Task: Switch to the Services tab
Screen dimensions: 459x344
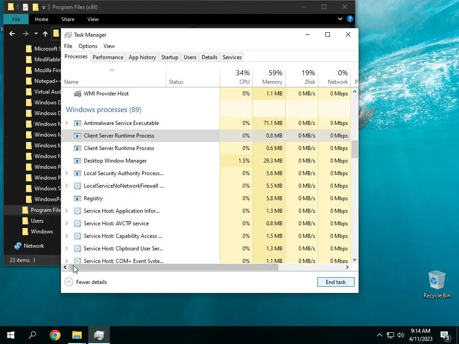Action: (x=232, y=57)
